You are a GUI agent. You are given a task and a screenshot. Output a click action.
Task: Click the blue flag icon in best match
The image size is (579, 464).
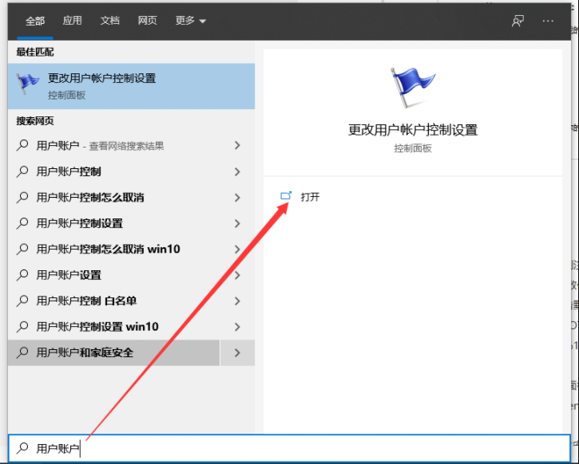tap(29, 84)
